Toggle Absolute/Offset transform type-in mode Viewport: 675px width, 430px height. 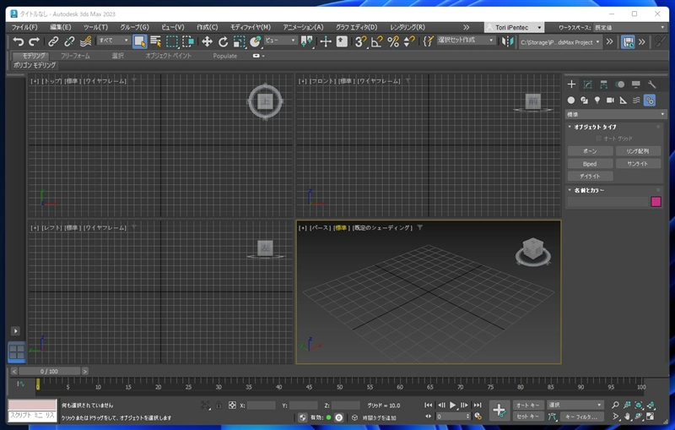coord(233,405)
